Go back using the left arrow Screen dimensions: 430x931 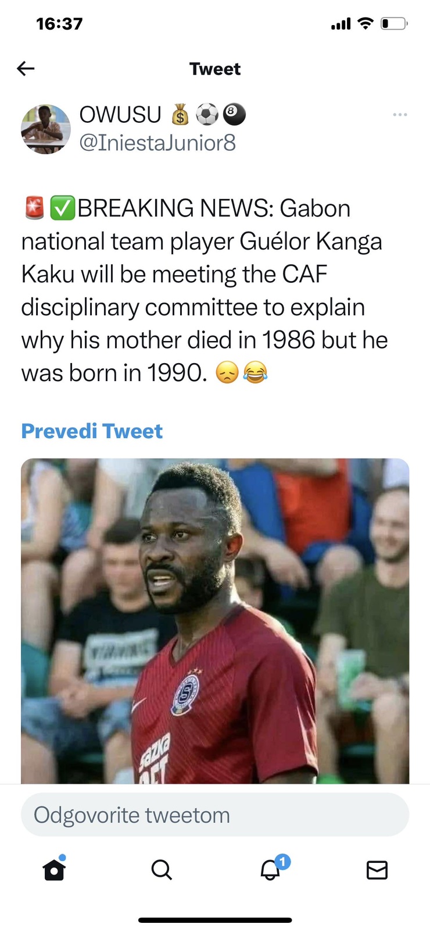click(x=26, y=69)
